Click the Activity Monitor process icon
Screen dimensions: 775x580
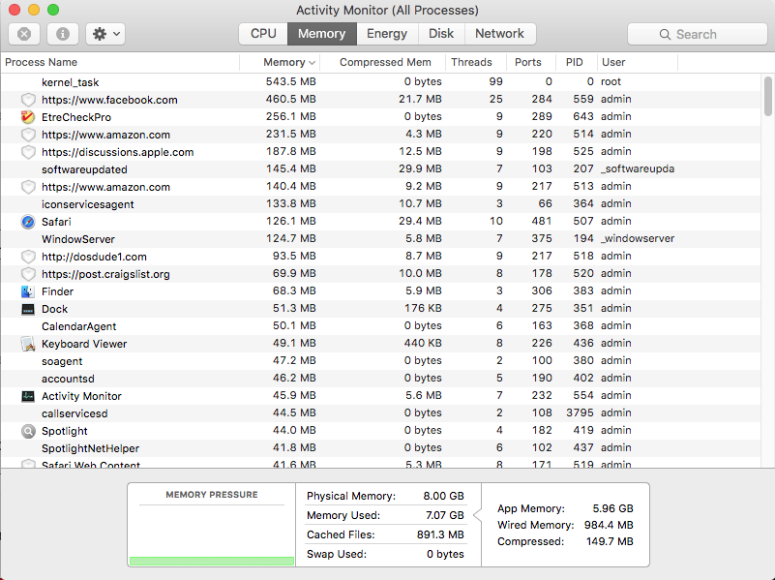pos(28,396)
